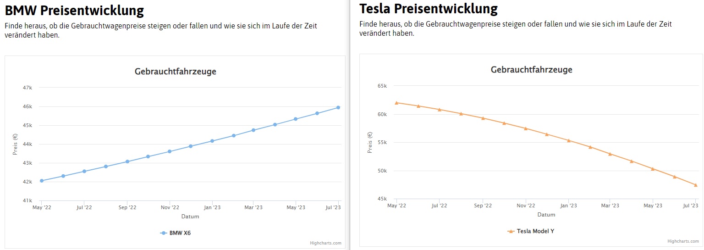Select Tesla Model Y Jul '23 triangle marker
The image size is (704, 250).
696,185
